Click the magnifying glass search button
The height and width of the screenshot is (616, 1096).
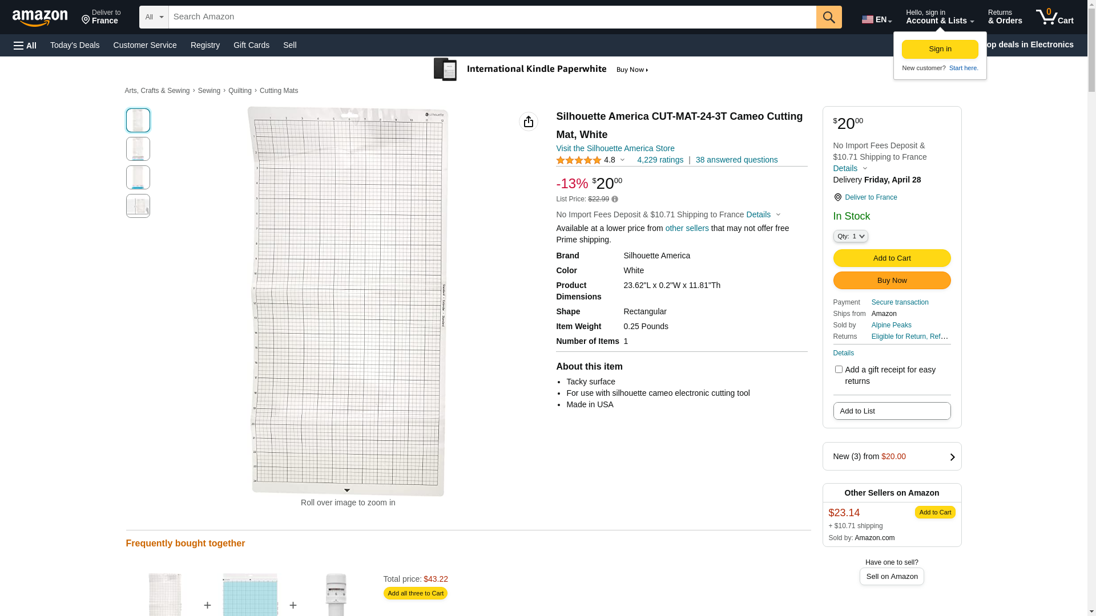pyautogui.click(x=829, y=17)
